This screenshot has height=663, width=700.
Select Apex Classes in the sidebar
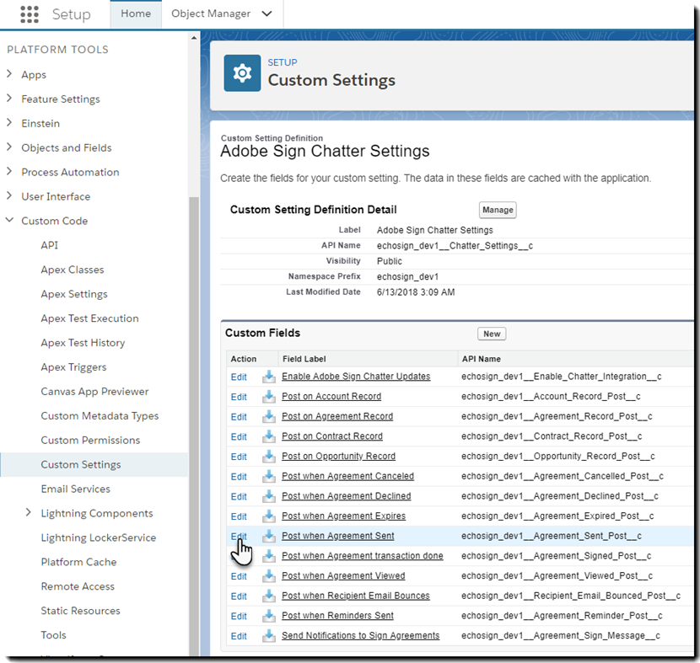point(73,270)
